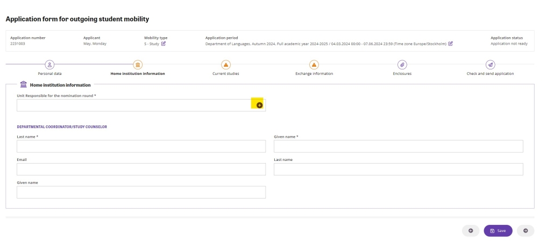Click the Home institution information bank step icon

click(138, 64)
